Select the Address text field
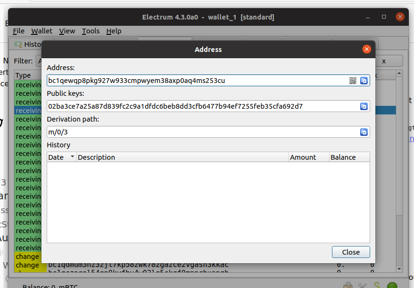Image resolution: width=414 pixels, height=288 pixels. pos(191,81)
